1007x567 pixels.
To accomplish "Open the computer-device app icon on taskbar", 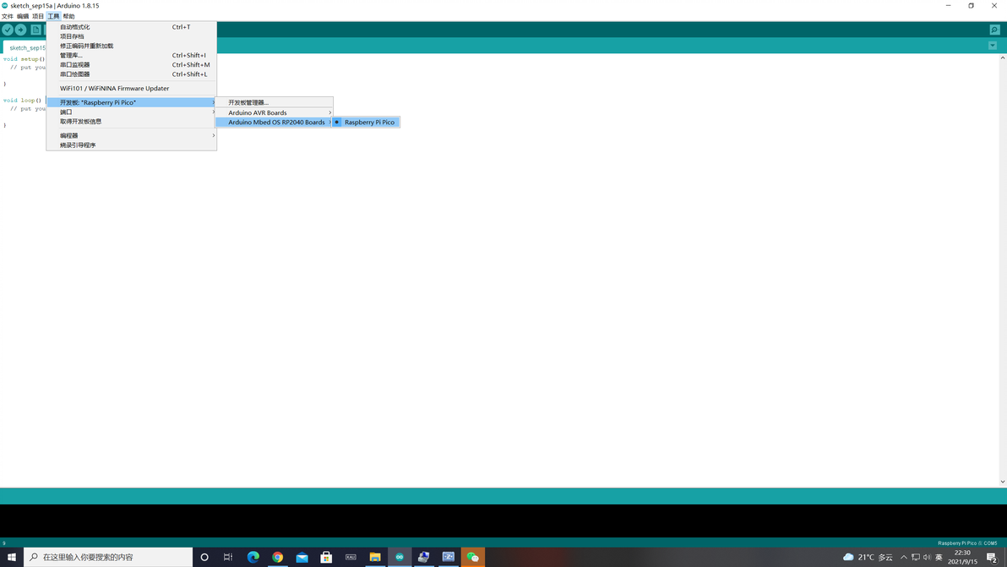I will point(424,557).
